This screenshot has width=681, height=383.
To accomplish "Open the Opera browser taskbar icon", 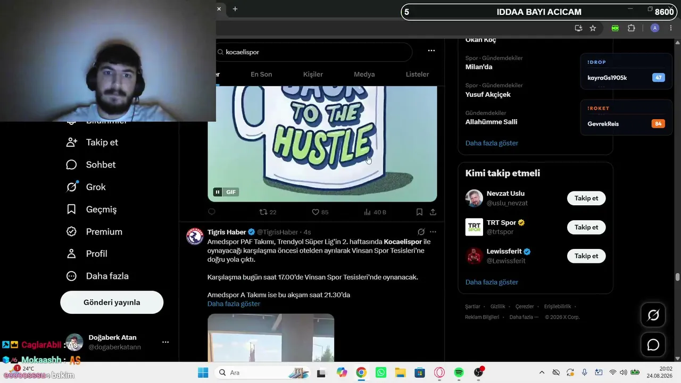I will coord(439,373).
